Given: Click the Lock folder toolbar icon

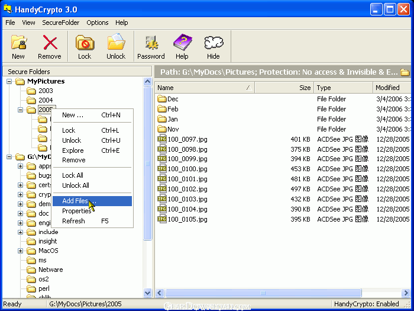Looking at the screenshot, I should pyautogui.click(x=85, y=43).
